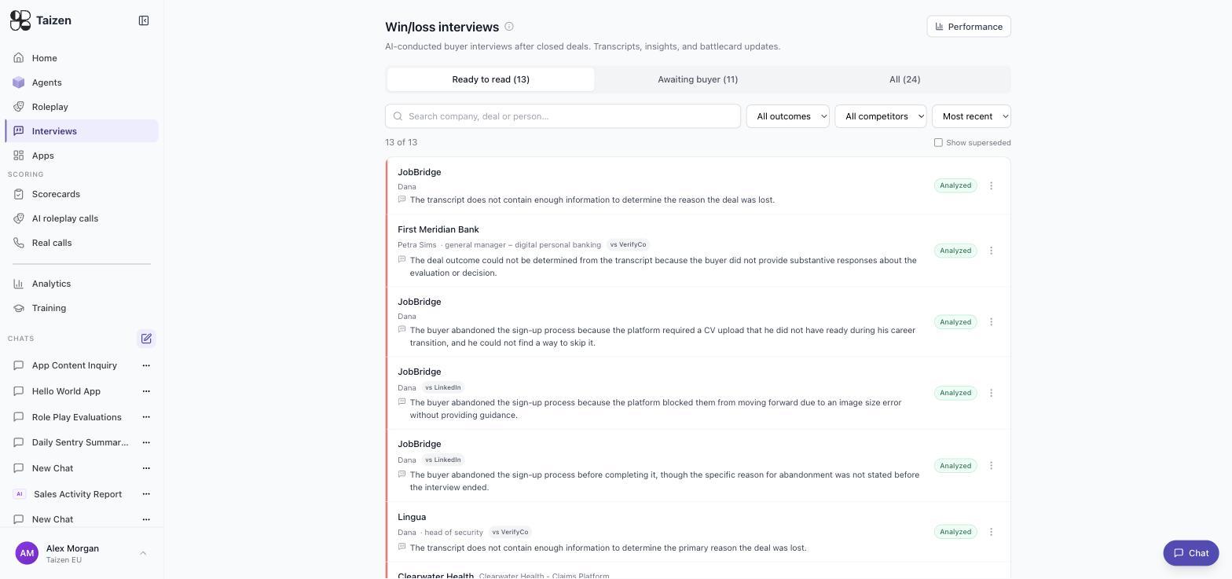Click vs VerifyCo tag on First Meridian Bank

tap(629, 244)
